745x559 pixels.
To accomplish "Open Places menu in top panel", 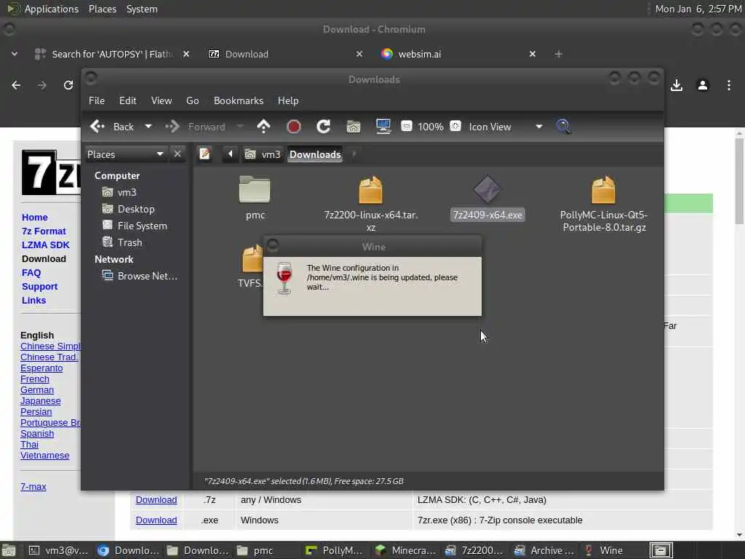I will [x=102, y=9].
